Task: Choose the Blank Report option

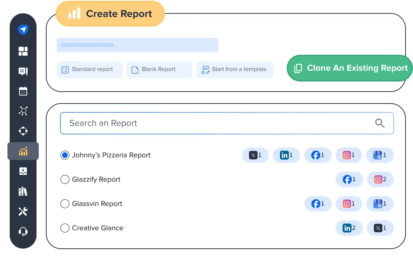Action: click(x=159, y=69)
